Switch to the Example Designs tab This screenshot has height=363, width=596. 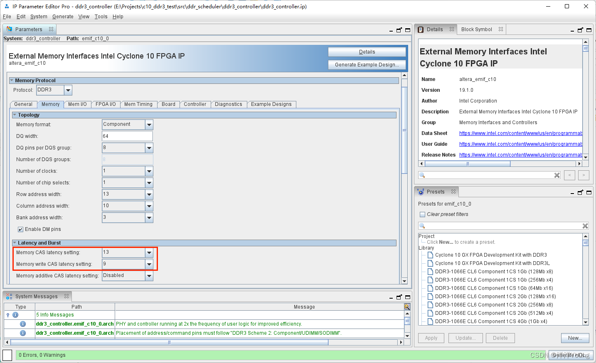pos(271,104)
